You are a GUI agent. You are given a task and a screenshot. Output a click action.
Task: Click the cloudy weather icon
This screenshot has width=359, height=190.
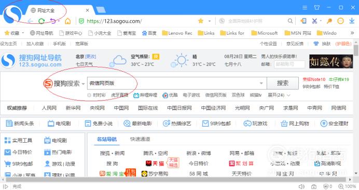click(118, 61)
